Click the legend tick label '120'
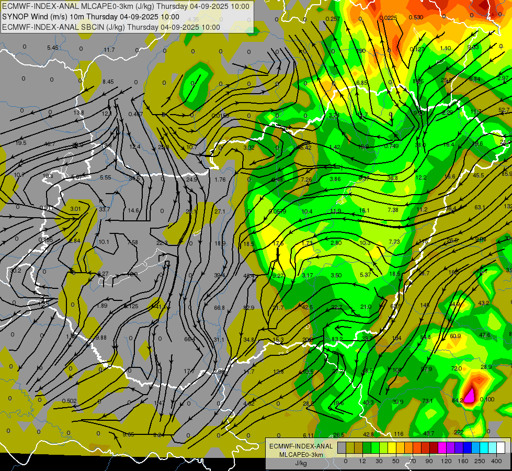Screen dimensions: 512x471 click(x=446, y=461)
